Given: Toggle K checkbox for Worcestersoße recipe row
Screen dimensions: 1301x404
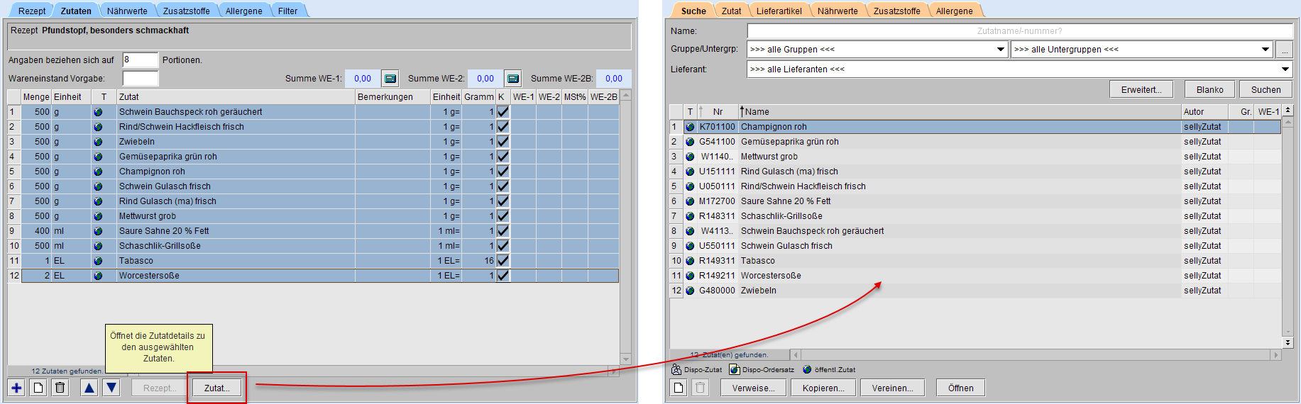Looking at the screenshot, I should tap(503, 276).
